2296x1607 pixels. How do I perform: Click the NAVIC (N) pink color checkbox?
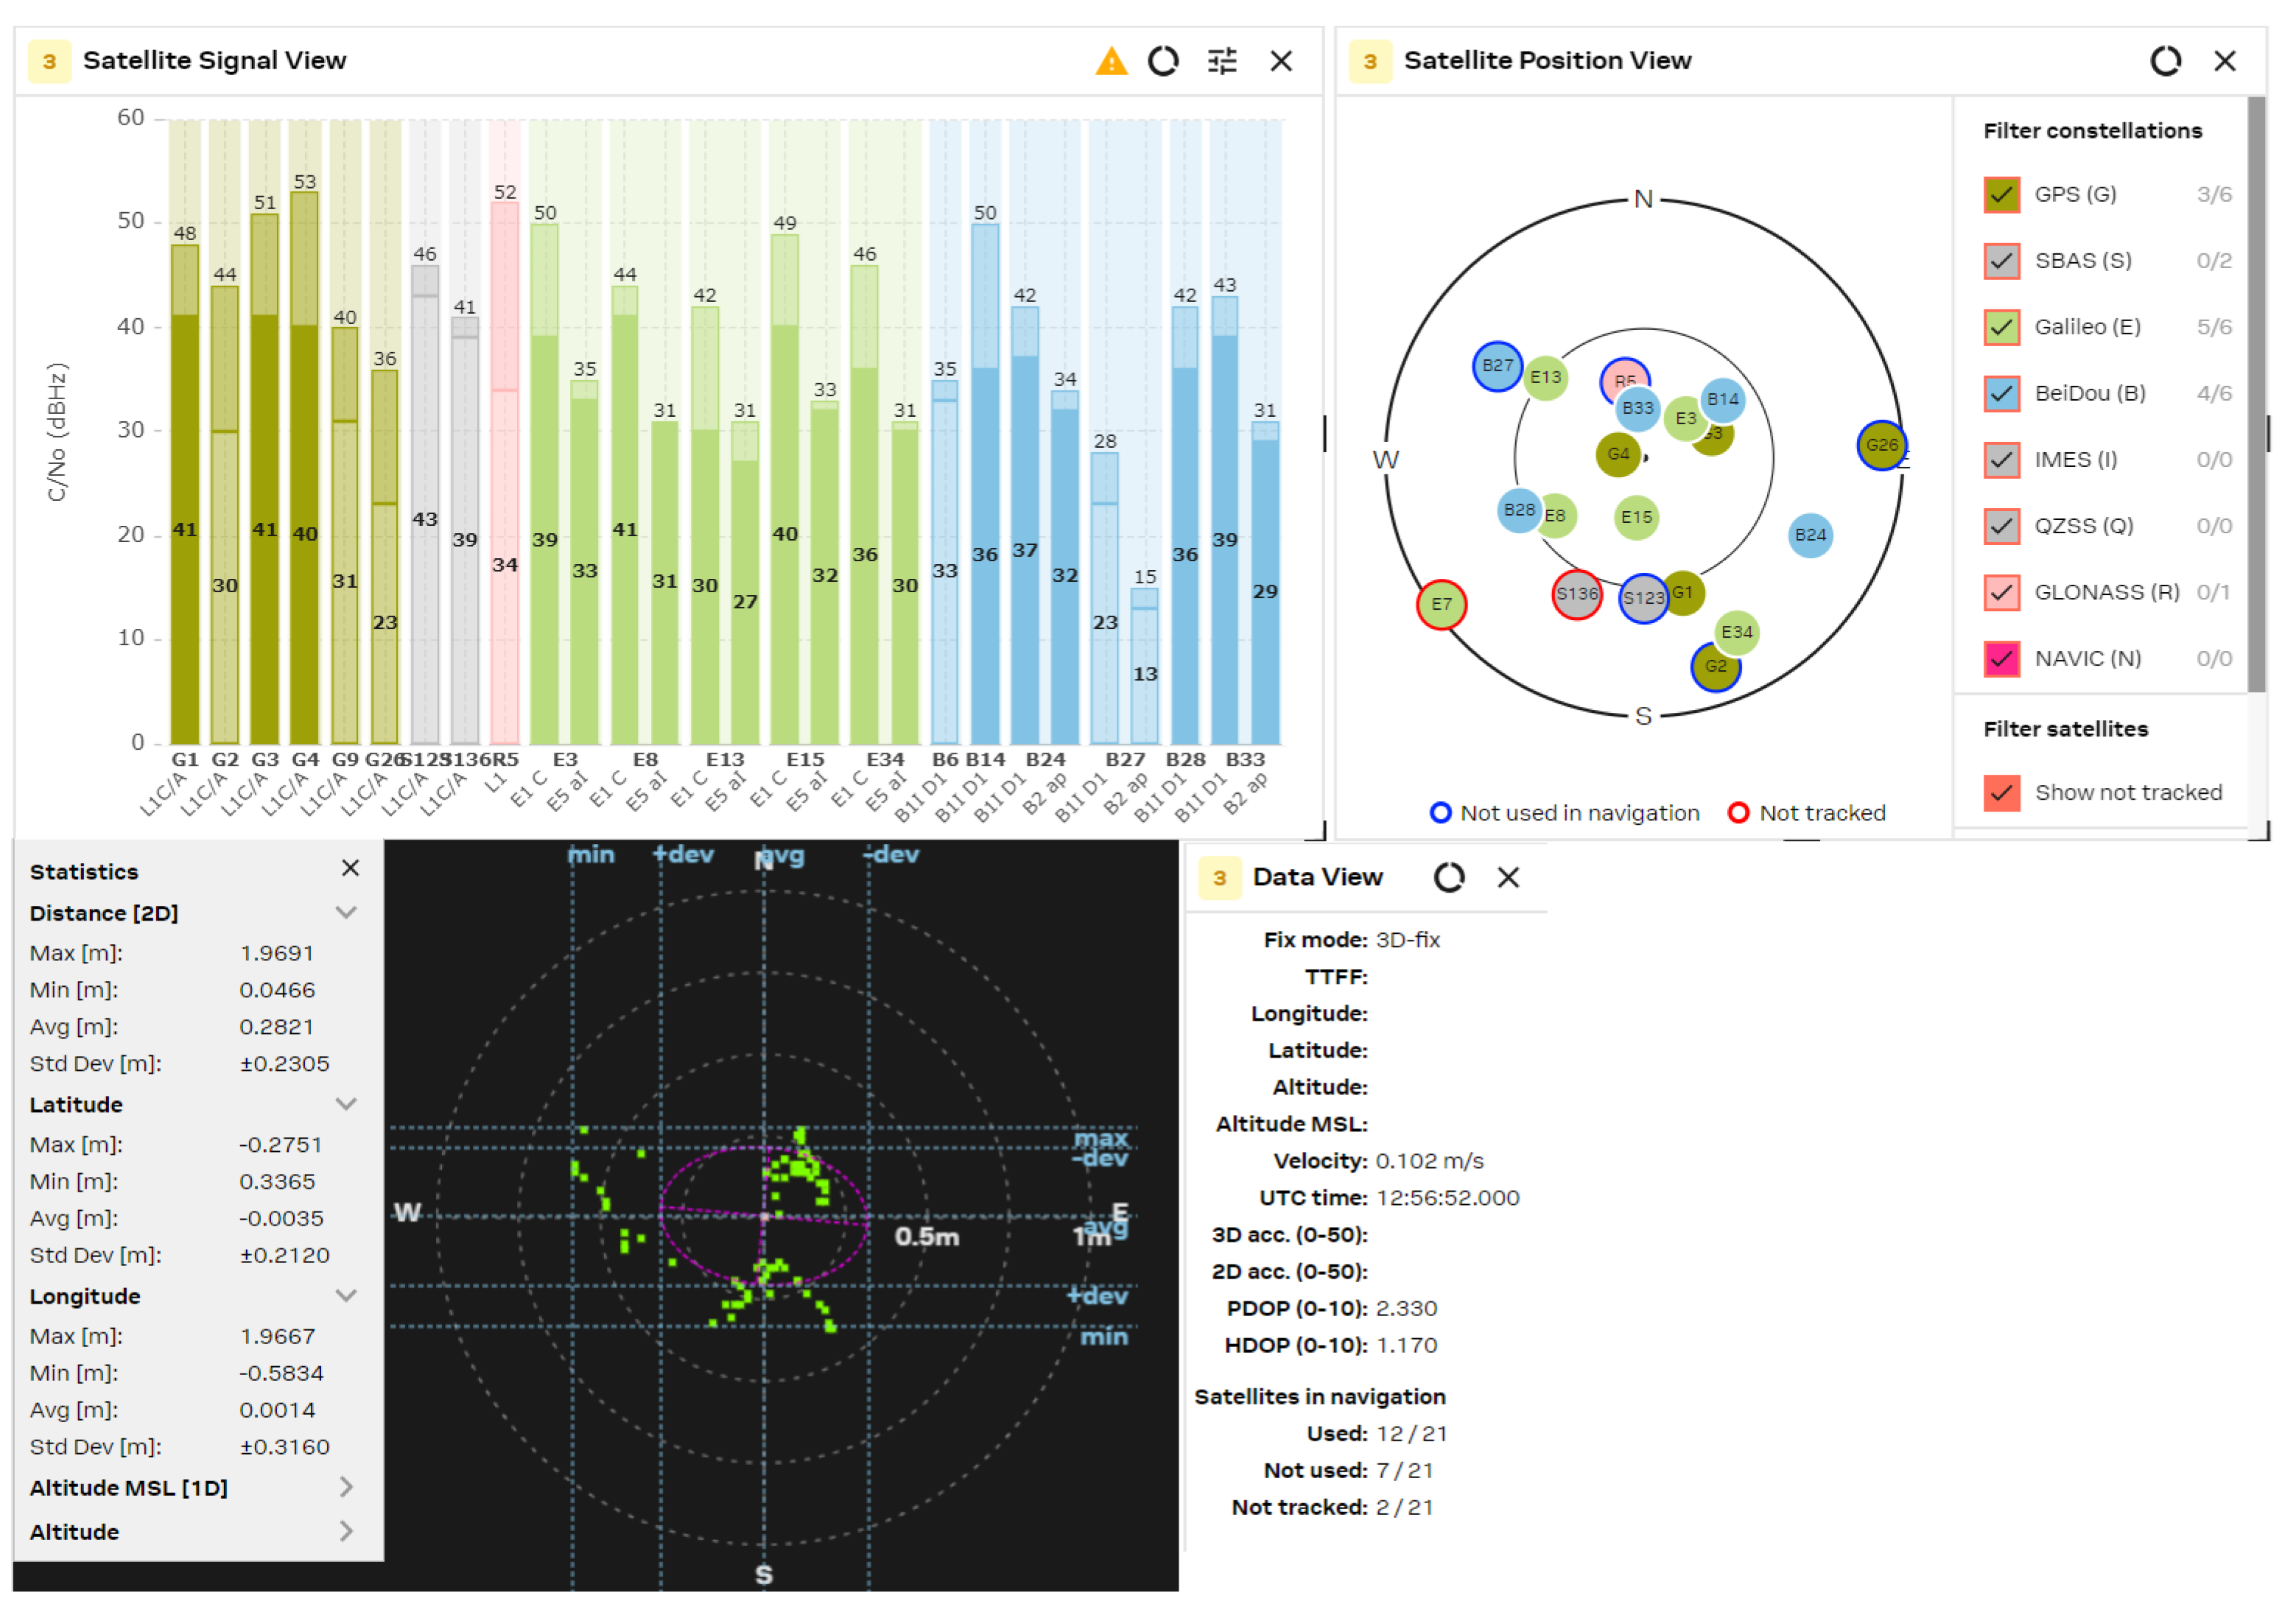[2001, 659]
